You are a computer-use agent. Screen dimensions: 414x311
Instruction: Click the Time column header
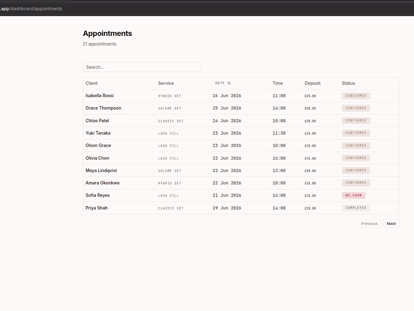pyautogui.click(x=277, y=83)
